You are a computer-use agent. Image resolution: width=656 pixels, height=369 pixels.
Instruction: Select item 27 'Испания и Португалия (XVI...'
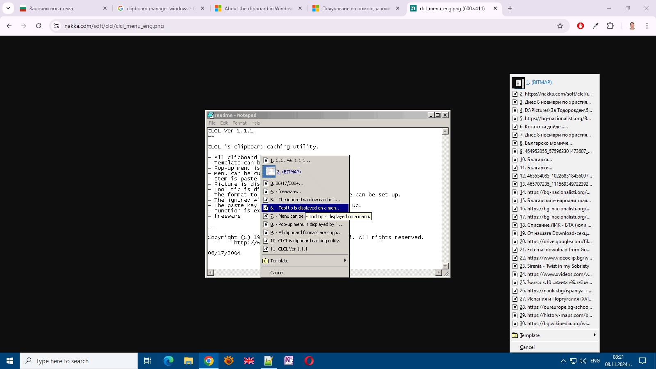point(555,299)
